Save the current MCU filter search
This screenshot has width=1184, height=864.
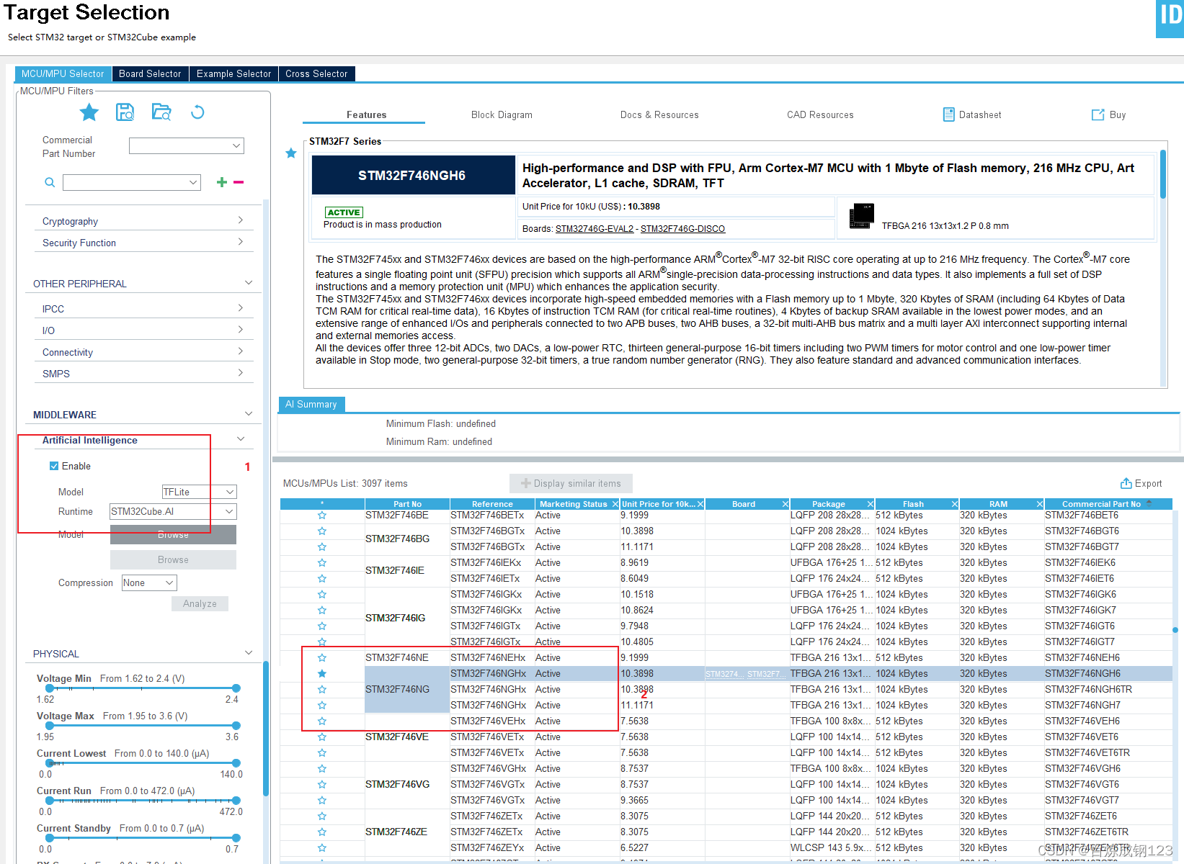click(125, 112)
